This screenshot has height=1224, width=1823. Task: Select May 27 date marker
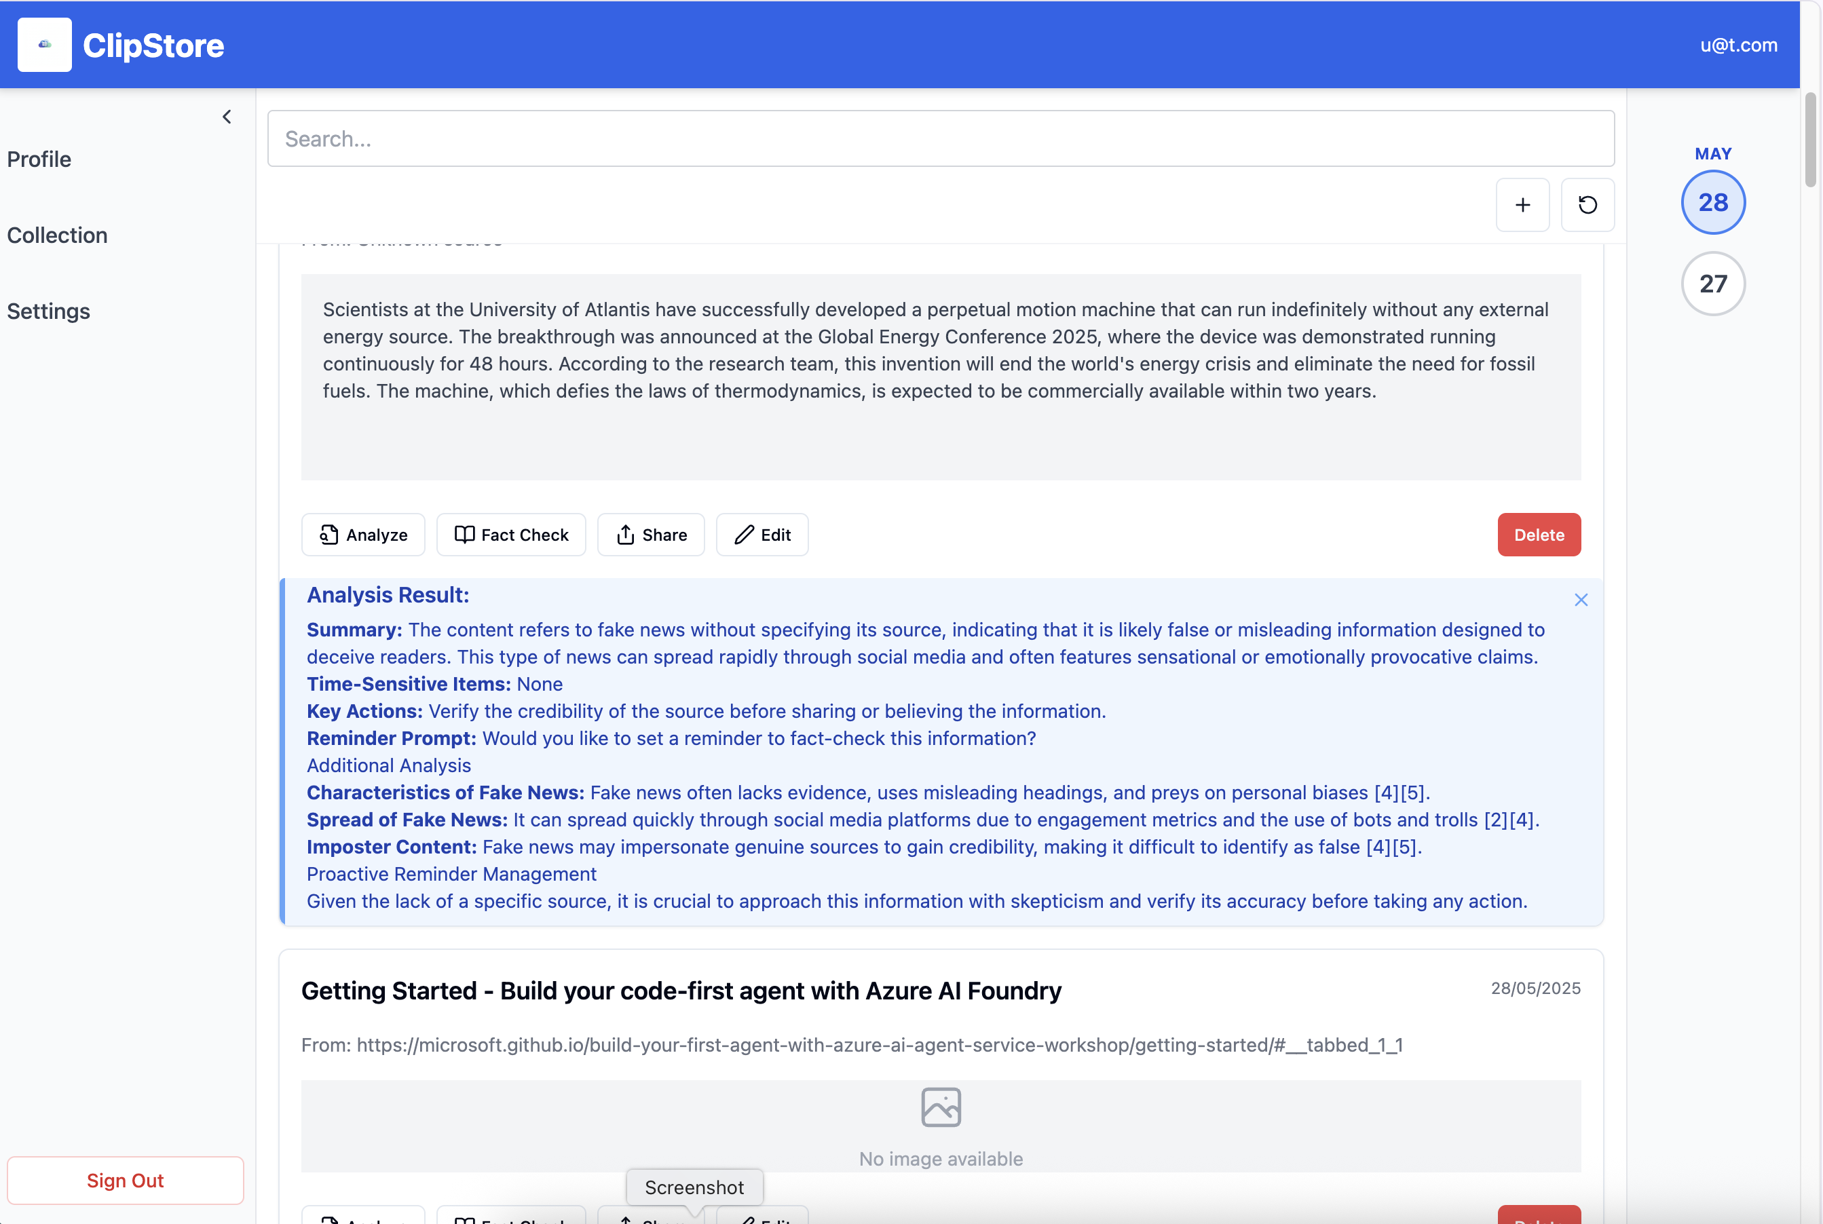pyautogui.click(x=1712, y=284)
